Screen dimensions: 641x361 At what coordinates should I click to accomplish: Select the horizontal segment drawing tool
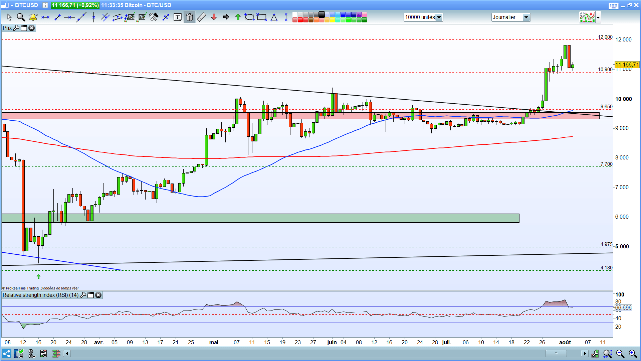click(45, 17)
